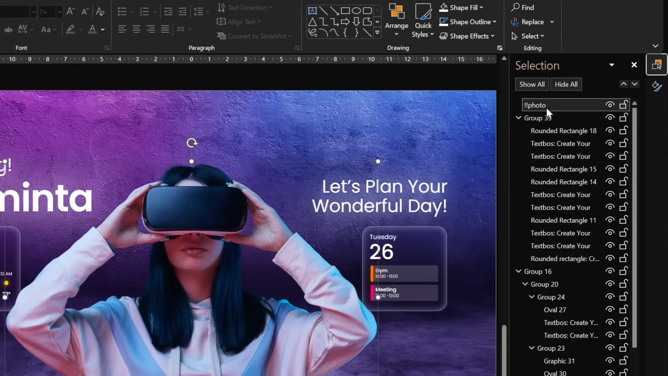This screenshot has width=668, height=376.
Task: Open the Arrange menu
Action: point(397,20)
